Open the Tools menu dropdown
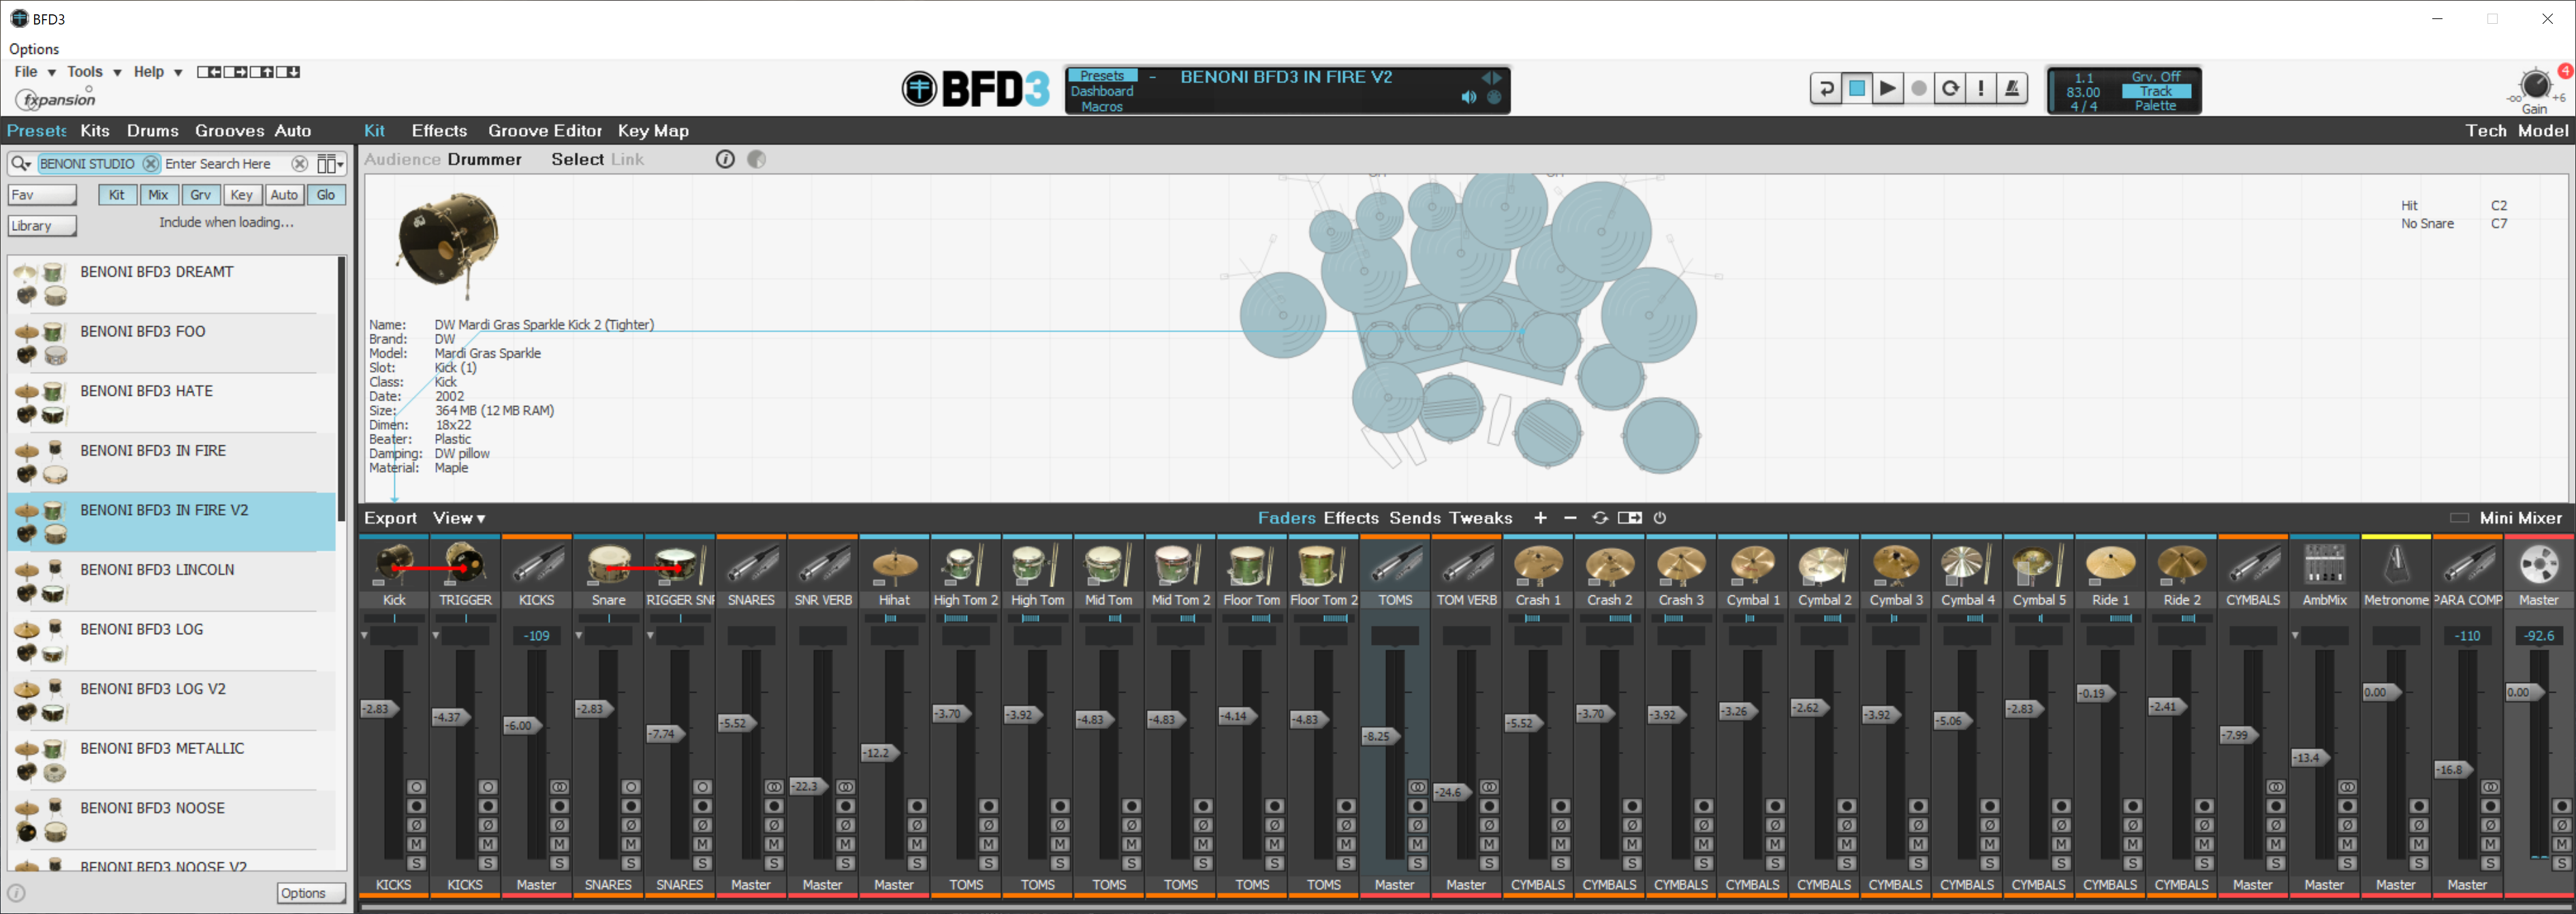This screenshot has width=2576, height=914. pos(94,72)
